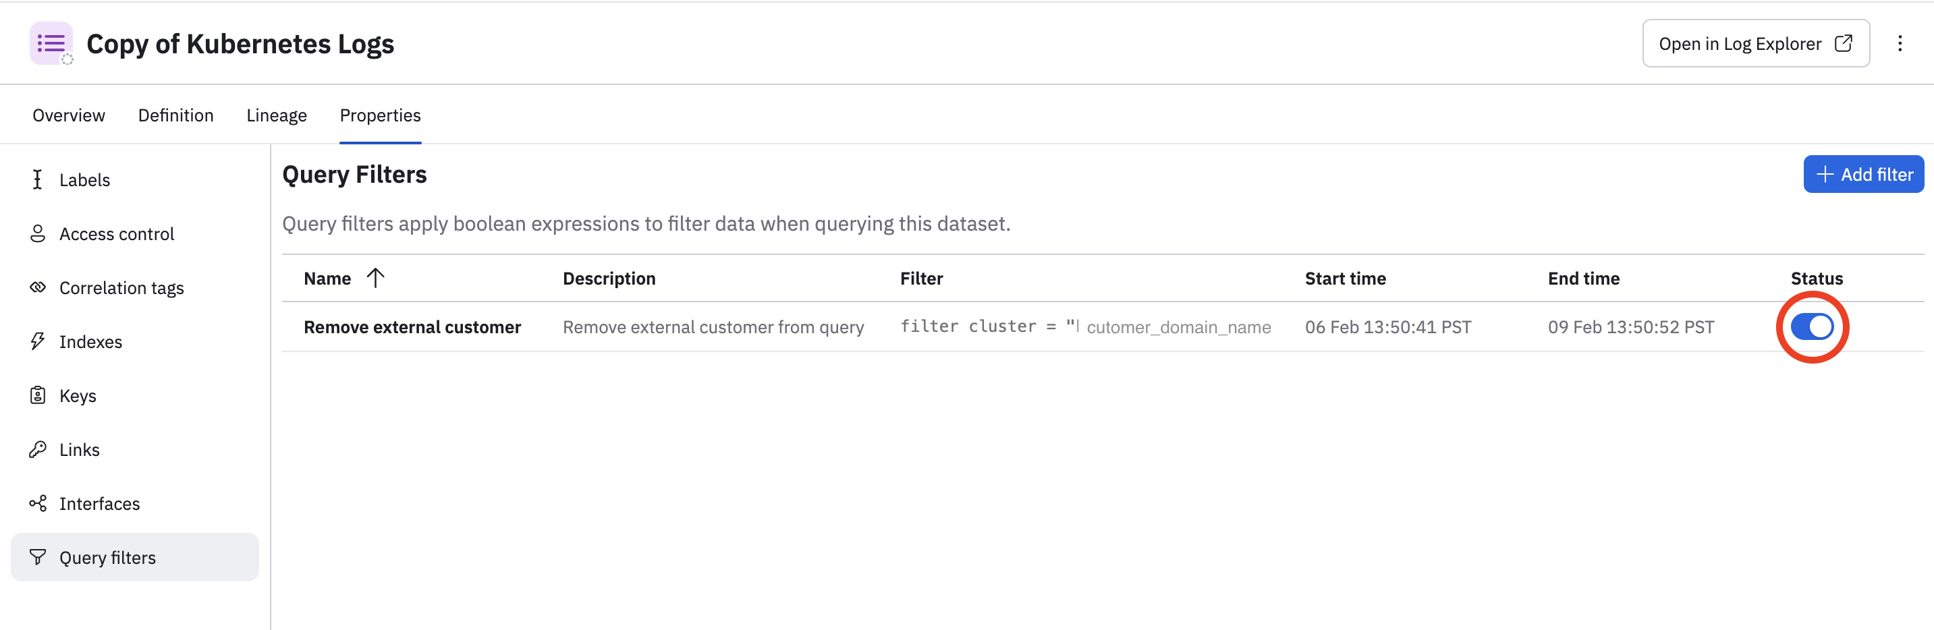The height and width of the screenshot is (630, 1934).
Task: Toggle the Remove external customer filter status
Action: 1812,326
